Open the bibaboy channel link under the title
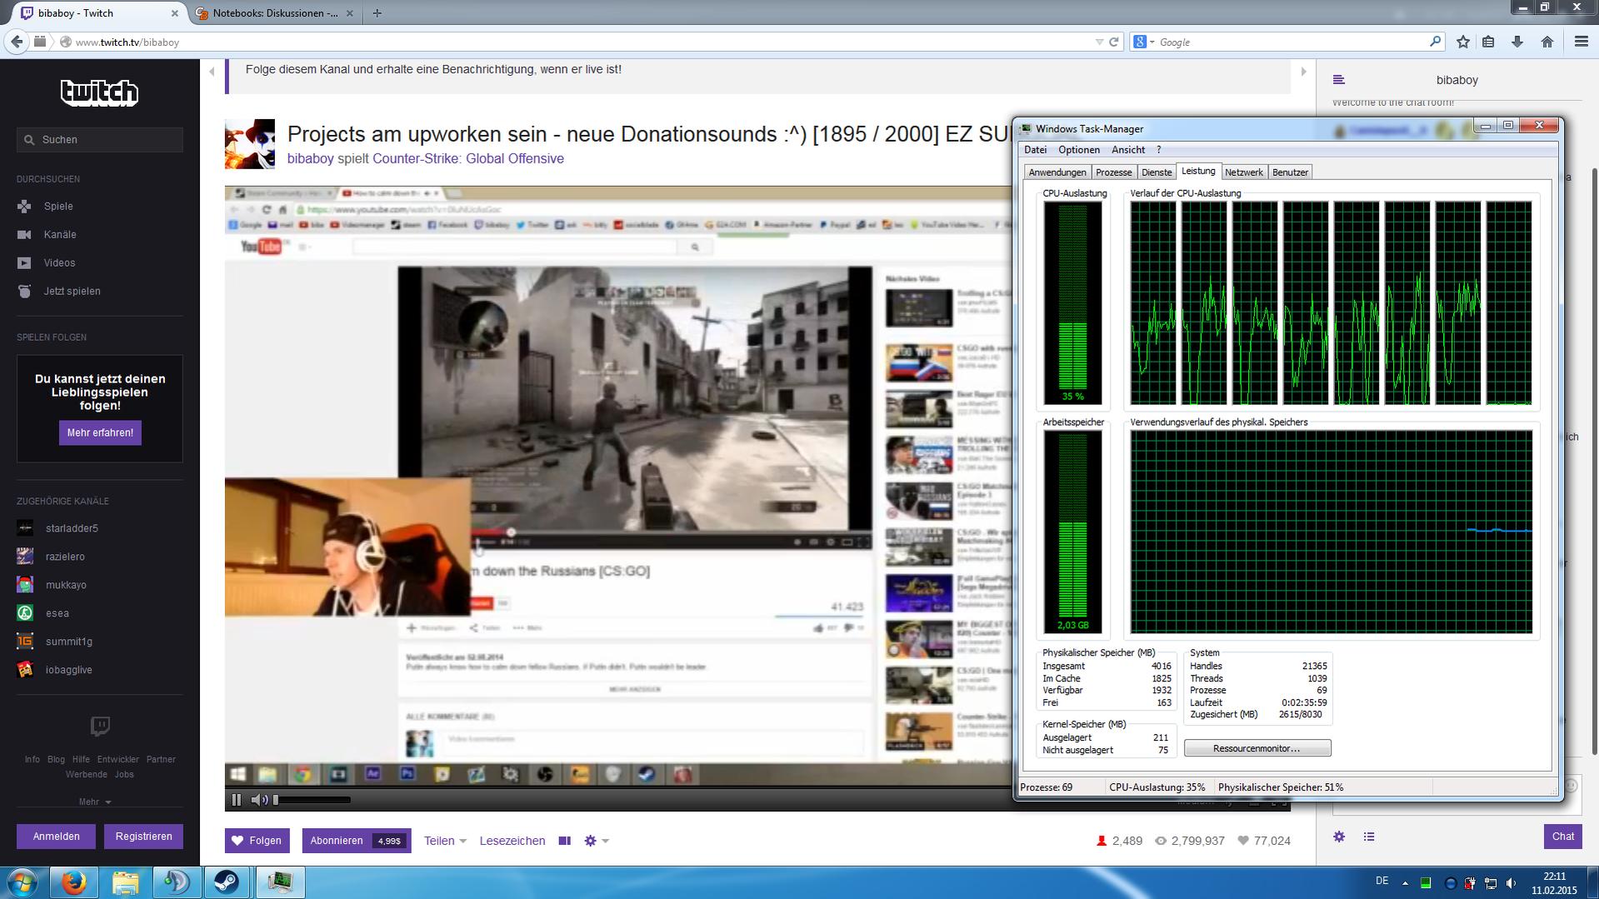This screenshot has width=1599, height=899. 311,158
